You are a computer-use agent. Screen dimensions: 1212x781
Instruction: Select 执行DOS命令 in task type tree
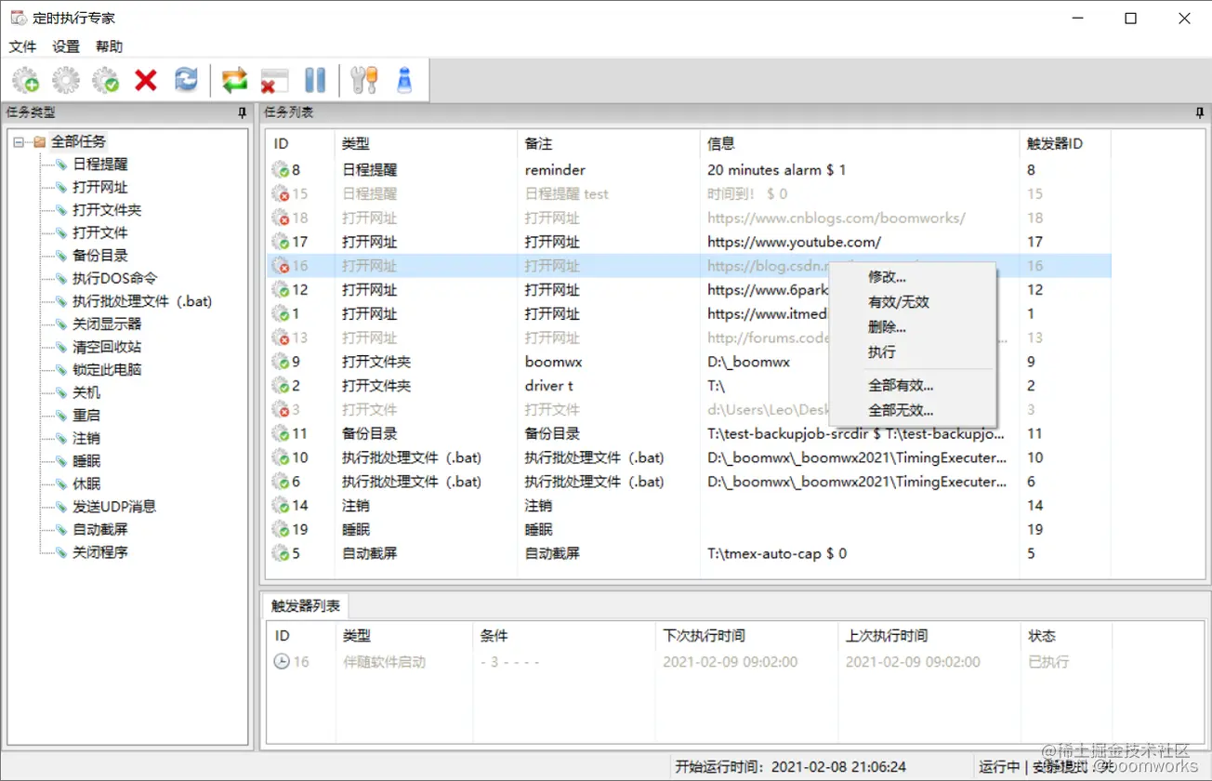[115, 278]
